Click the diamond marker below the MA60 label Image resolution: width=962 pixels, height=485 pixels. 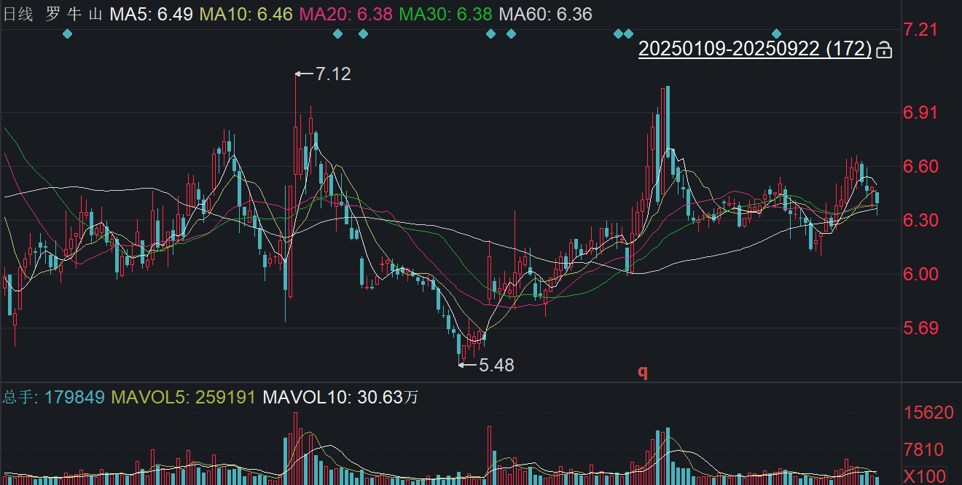tap(511, 33)
